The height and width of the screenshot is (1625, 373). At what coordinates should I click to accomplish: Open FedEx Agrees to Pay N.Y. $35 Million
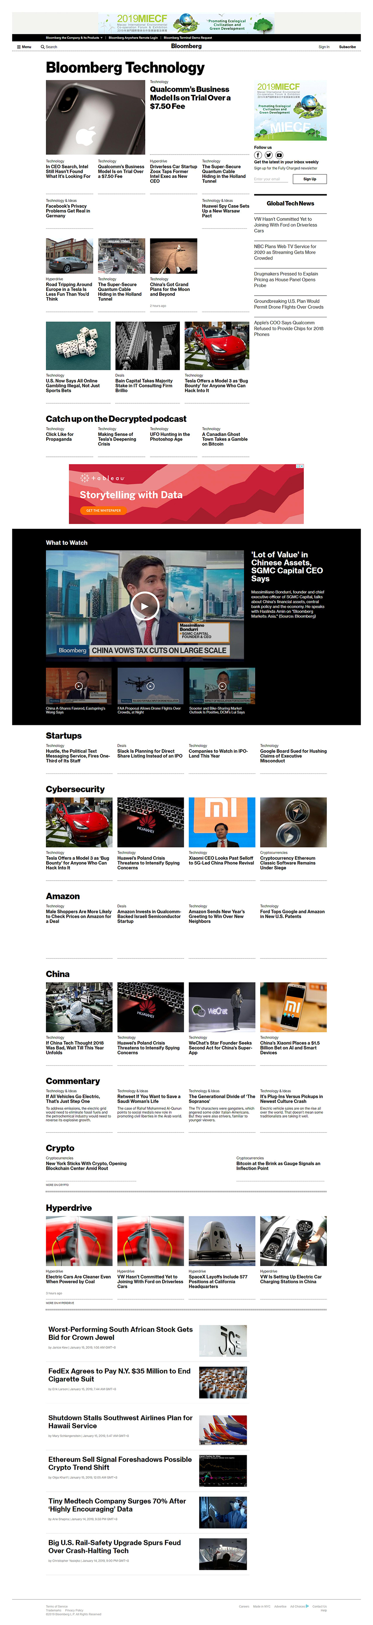[119, 1374]
